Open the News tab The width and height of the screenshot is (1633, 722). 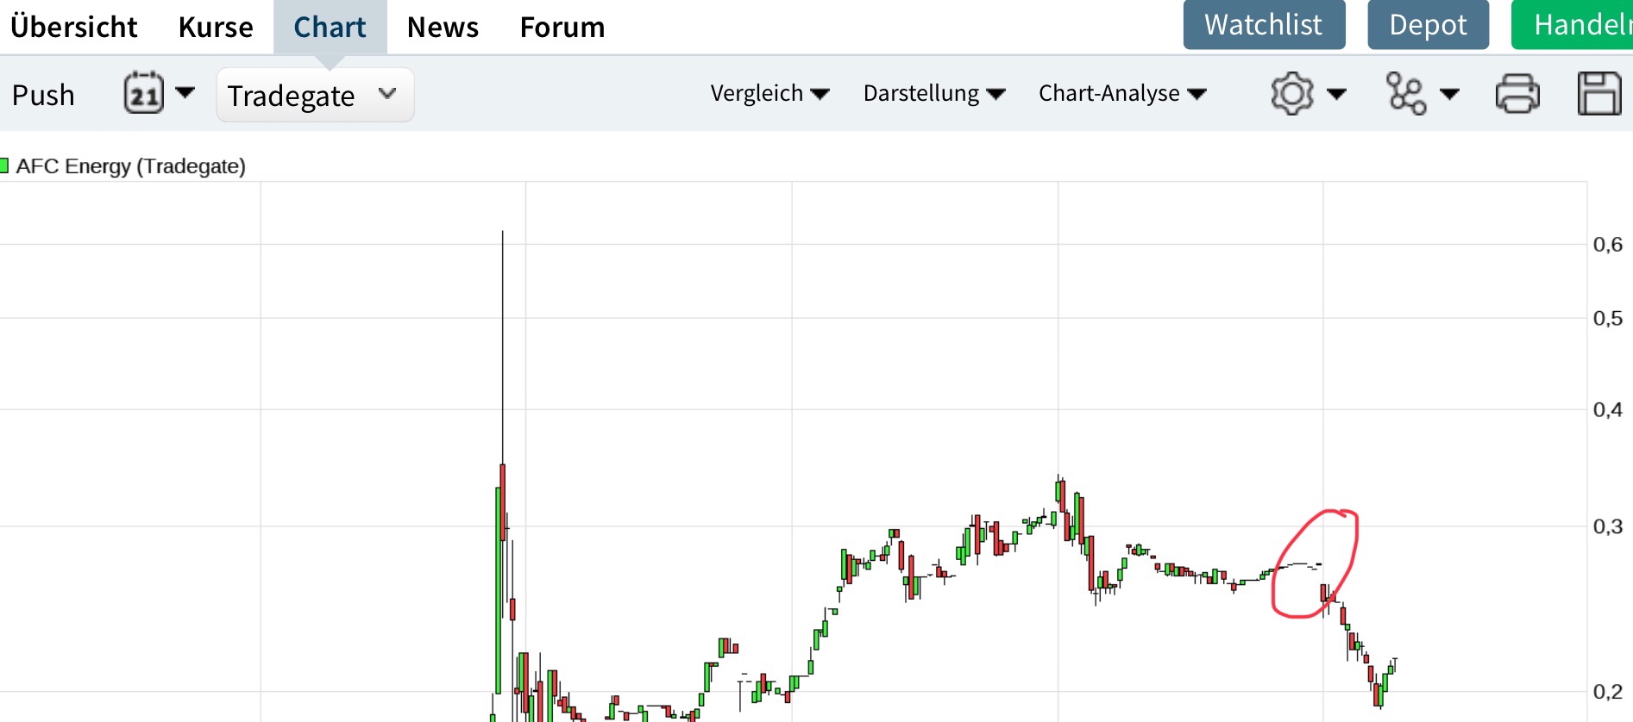click(443, 27)
